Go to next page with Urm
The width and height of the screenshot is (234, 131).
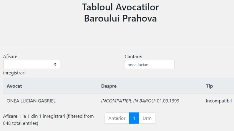pyautogui.click(x=147, y=118)
